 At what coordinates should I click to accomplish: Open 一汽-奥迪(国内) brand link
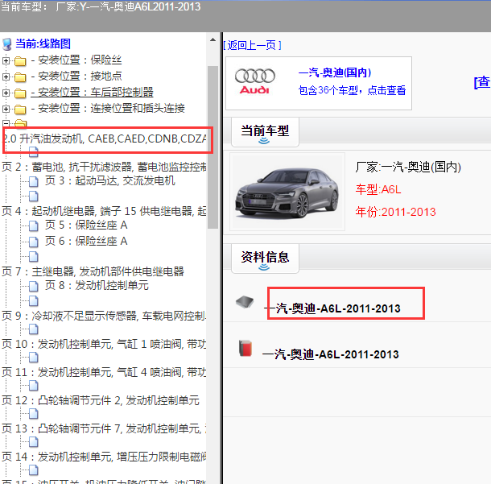point(335,72)
